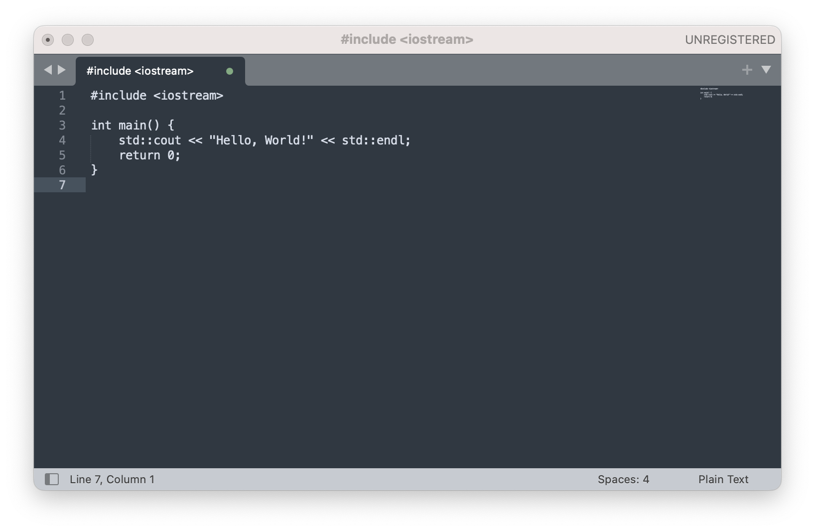The height and width of the screenshot is (532, 815).
Task: Toggle code folding on the main function
Action: point(79,126)
